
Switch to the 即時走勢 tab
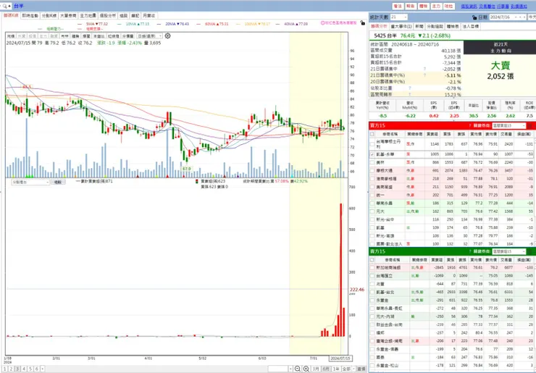[30, 16]
